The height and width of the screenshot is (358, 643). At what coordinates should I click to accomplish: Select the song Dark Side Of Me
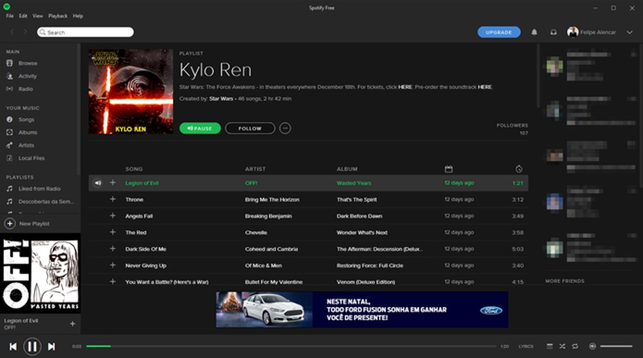146,249
